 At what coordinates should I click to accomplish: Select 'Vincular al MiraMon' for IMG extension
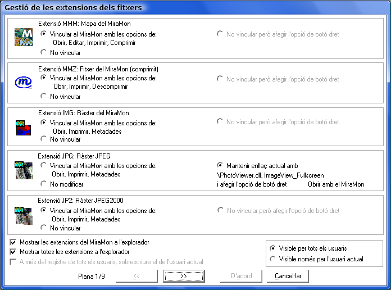[x=43, y=123]
